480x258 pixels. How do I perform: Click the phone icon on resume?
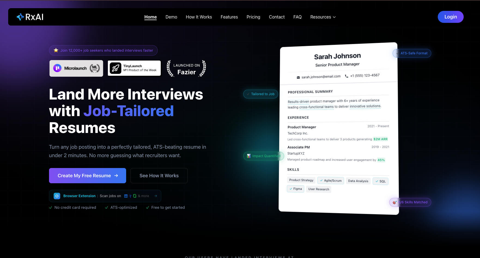click(x=347, y=76)
